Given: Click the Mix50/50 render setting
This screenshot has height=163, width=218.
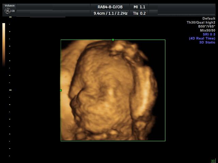Looking at the screenshot, I should (x=208, y=30).
